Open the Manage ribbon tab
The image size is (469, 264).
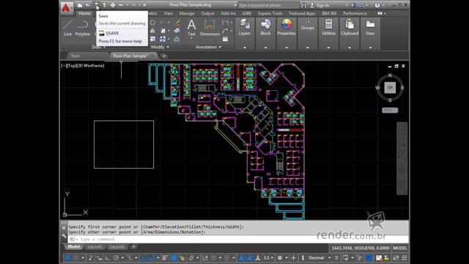pos(187,13)
